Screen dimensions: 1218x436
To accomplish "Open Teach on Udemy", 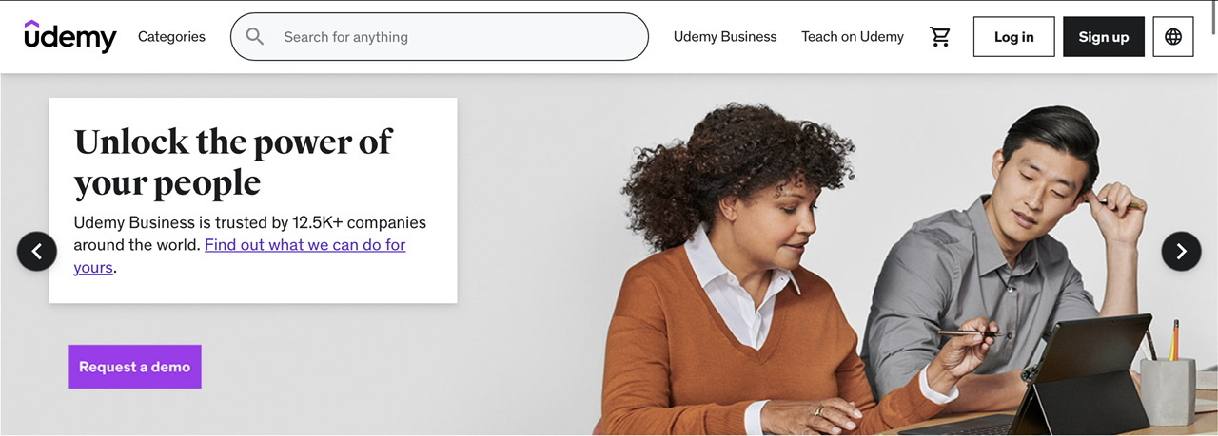I will point(853,37).
